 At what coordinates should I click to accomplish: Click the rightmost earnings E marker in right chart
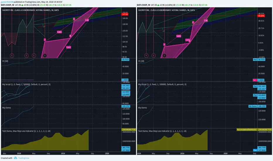click(x=164, y=56)
